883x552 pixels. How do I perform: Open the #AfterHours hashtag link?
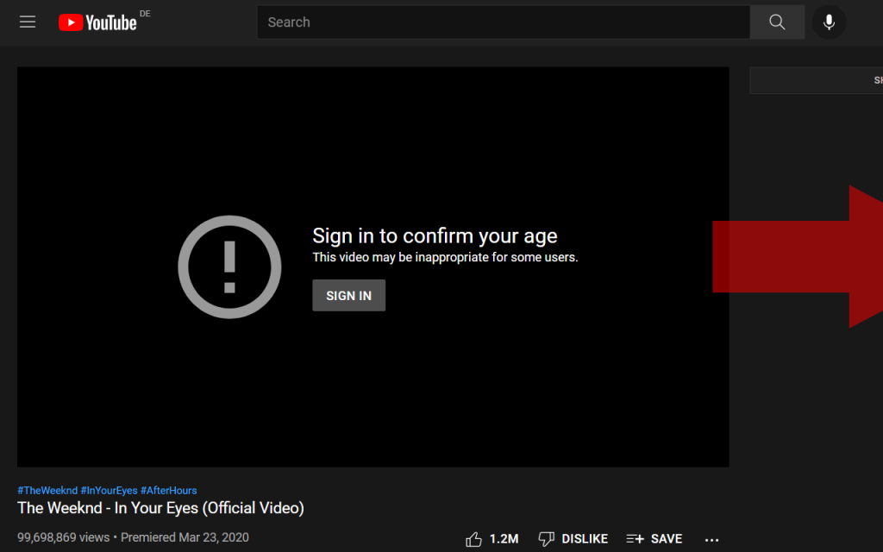point(168,490)
